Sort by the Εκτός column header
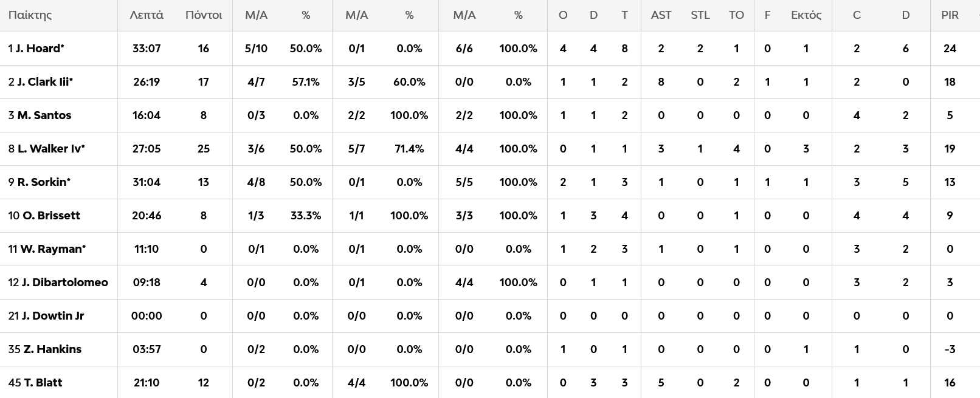Screen dimensions: 980x398 click(806, 15)
